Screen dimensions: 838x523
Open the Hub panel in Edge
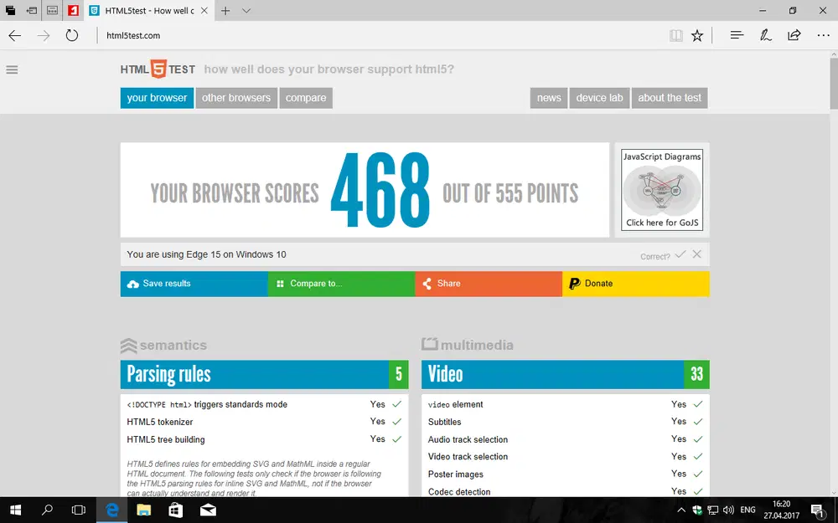pos(736,35)
